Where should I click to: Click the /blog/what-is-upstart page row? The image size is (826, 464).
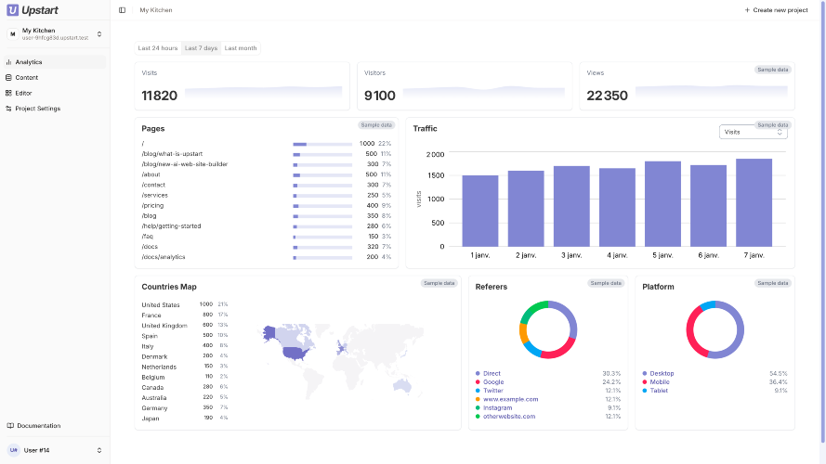pyautogui.click(x=266, y=154)
